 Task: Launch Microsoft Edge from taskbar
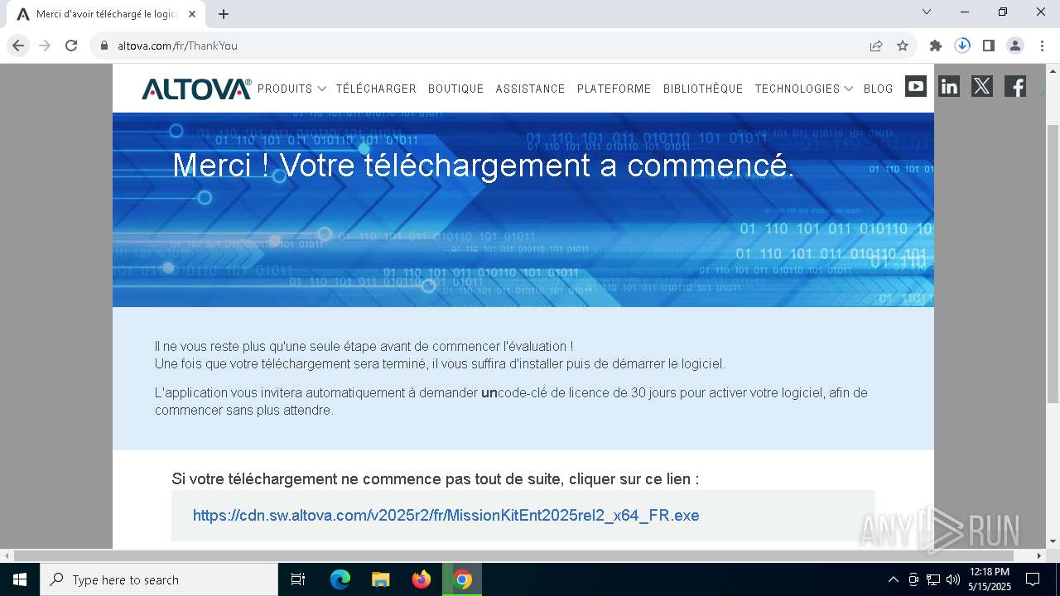click(340, 579)
